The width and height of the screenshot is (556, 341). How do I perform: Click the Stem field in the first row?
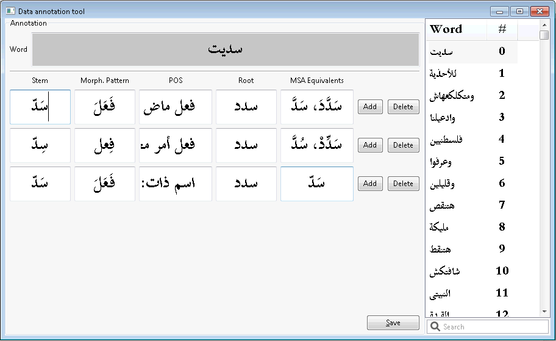click(x=40, y=107)
